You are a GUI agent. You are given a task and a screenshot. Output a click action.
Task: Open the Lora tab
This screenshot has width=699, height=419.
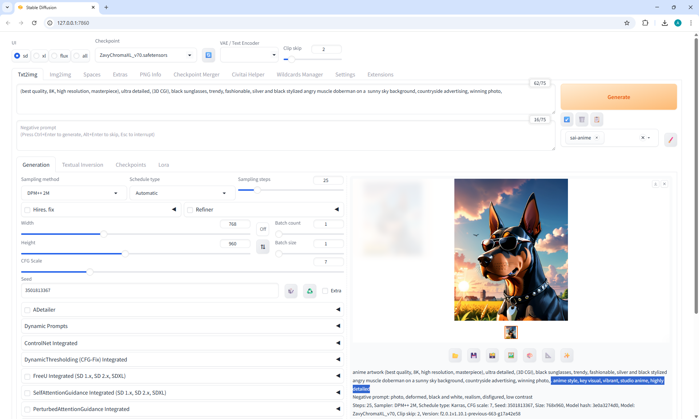click(163, 165)
